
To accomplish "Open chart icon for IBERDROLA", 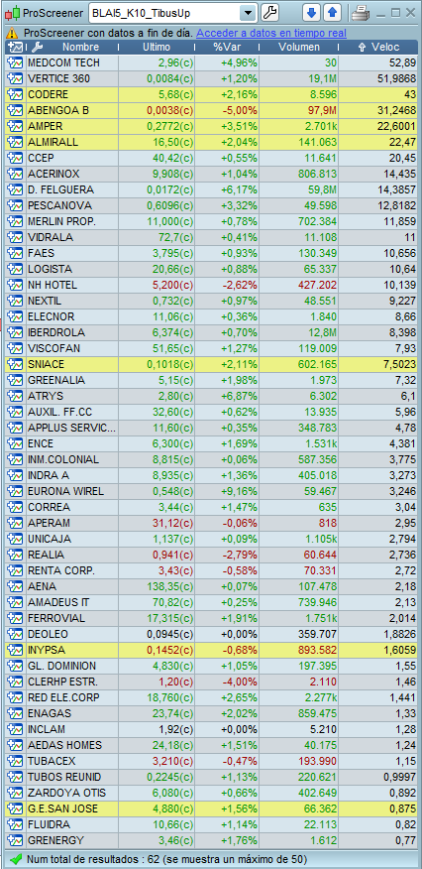I will click(14, 333).
